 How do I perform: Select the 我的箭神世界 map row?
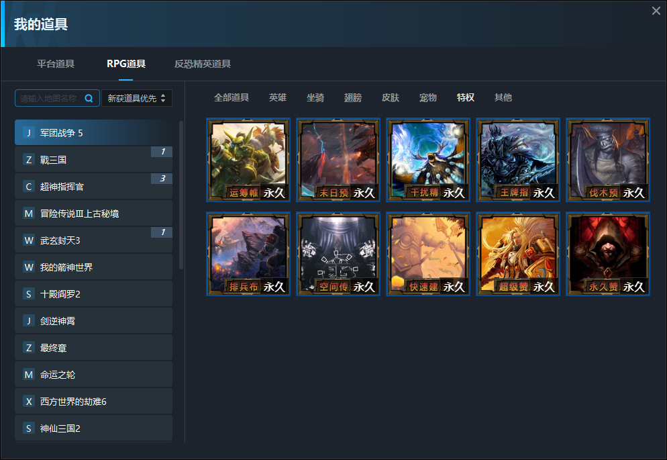point(93,267)
